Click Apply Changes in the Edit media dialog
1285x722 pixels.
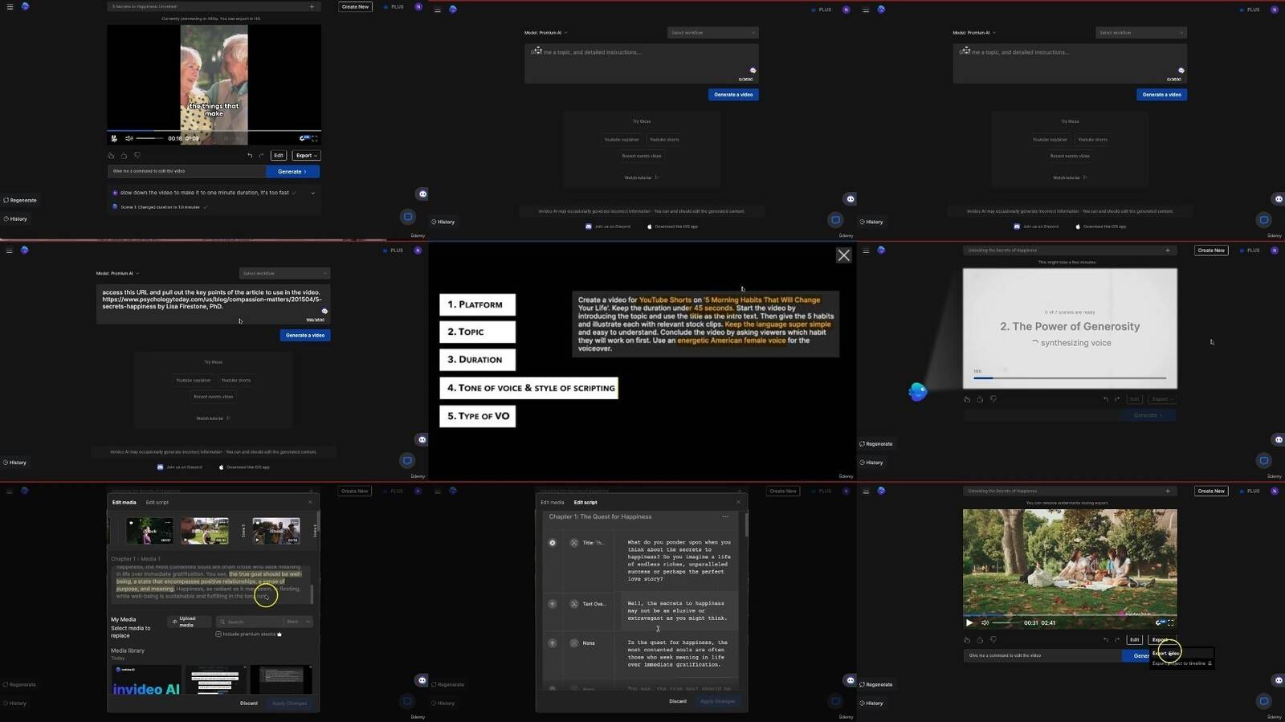tap(289, 704)
